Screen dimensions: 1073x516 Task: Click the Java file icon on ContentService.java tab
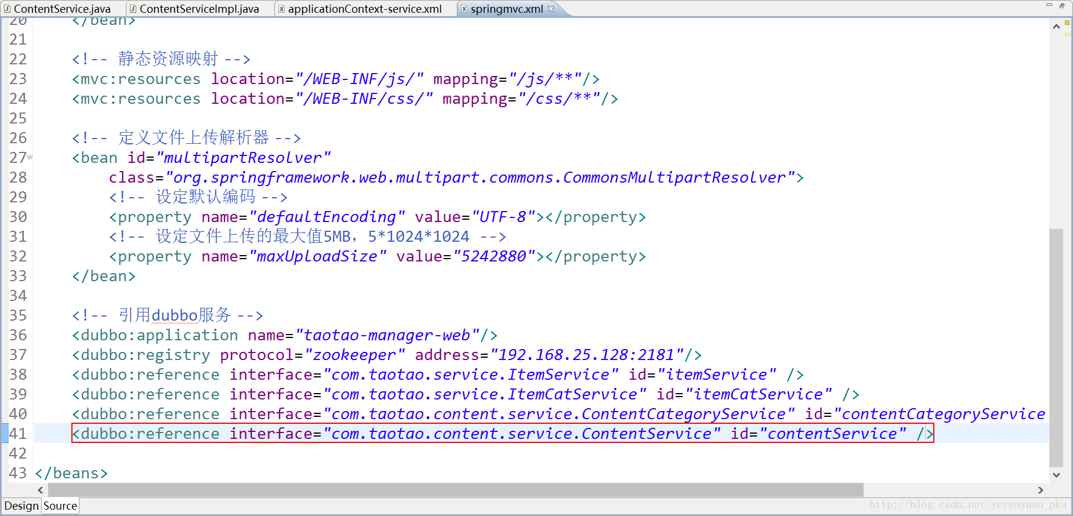tap(8, 9)
